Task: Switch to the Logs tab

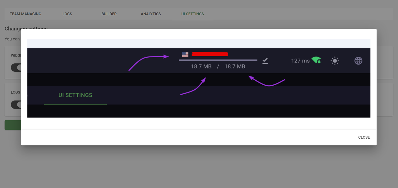Action: tap(67, 14)
